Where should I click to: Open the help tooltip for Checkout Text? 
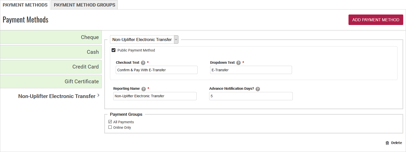click(x=143, y=62)
